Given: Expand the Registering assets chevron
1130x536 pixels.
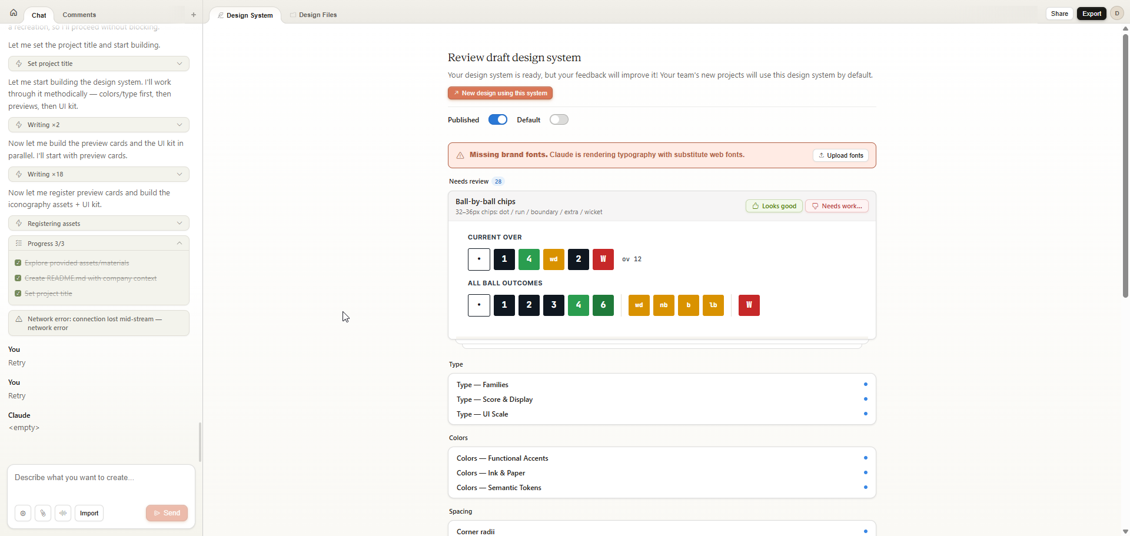Looking at the screenshot, I should point(180,224).
